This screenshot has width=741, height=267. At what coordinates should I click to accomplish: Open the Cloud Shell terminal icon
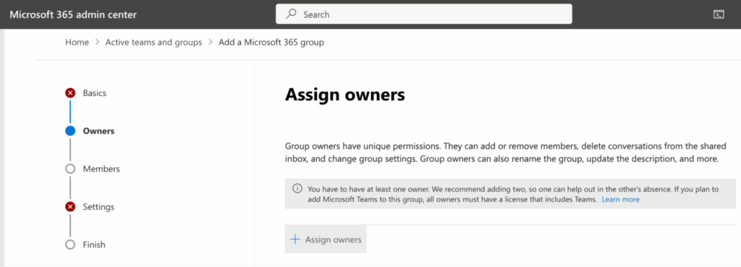[719, 14]
